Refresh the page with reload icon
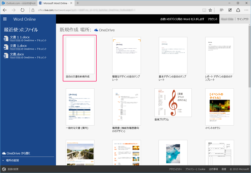This screenshot has width=251, height=173. (23, 10)
